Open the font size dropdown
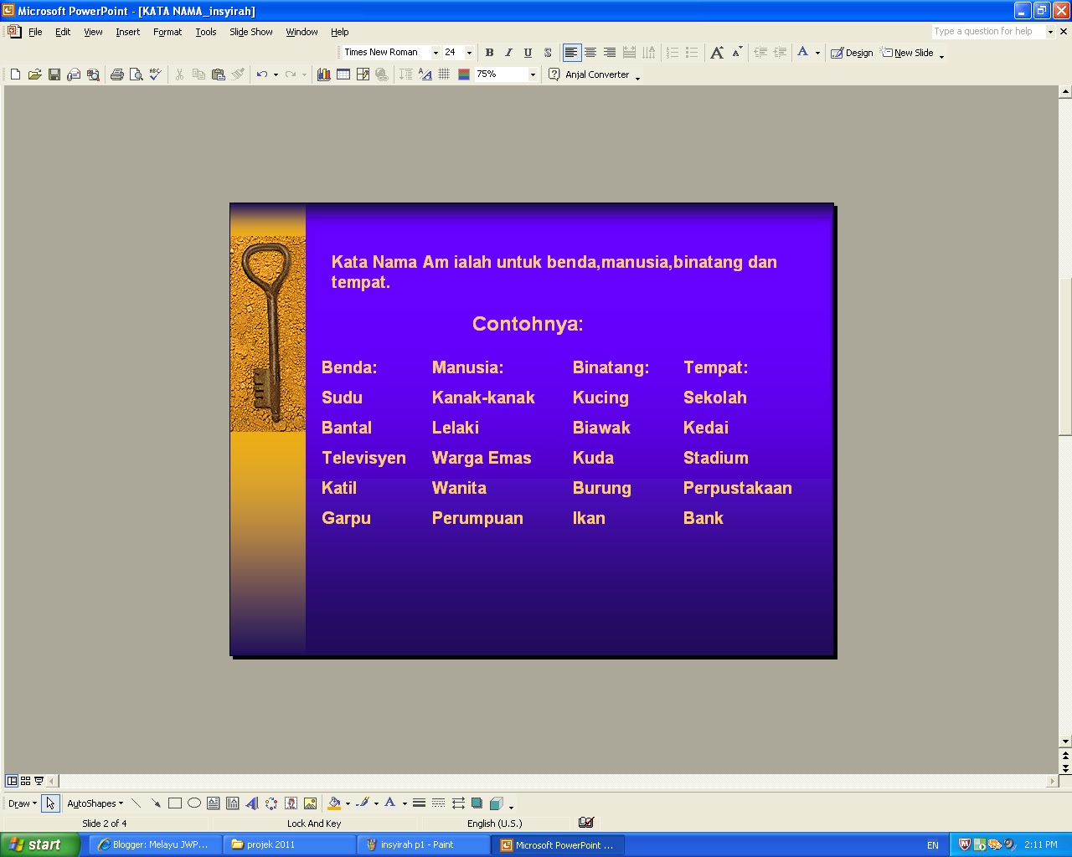 [469, 53]
